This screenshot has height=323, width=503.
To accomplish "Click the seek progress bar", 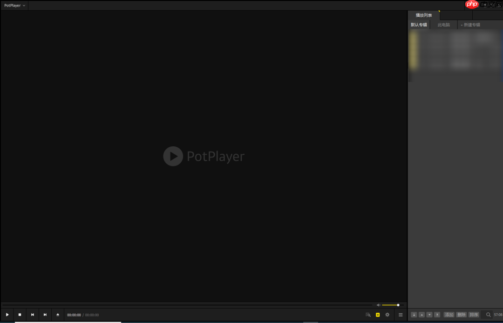I will tap(187, 305).
